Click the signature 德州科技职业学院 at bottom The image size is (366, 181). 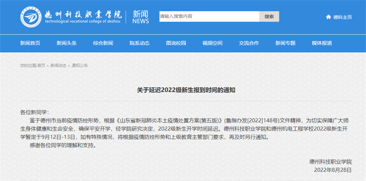point(330,162)
